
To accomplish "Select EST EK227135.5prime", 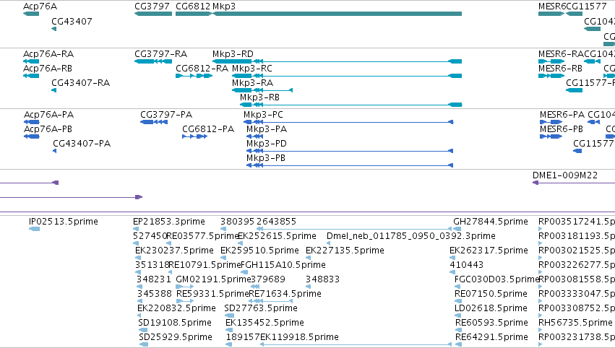I will 309,258.
